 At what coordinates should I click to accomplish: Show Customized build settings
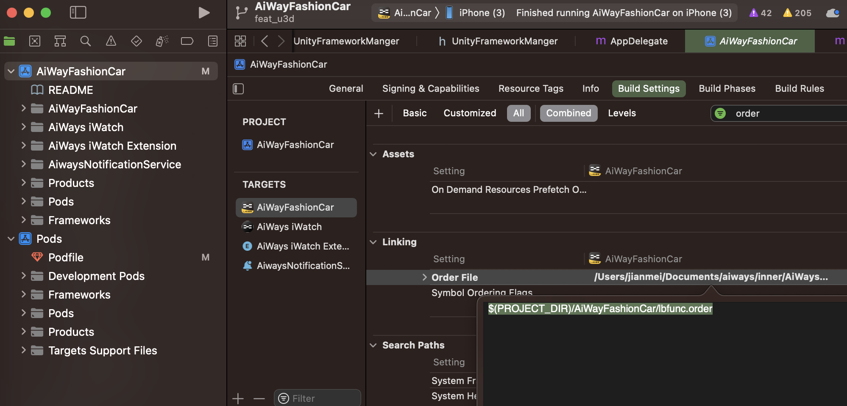click(x=469, y=113)
